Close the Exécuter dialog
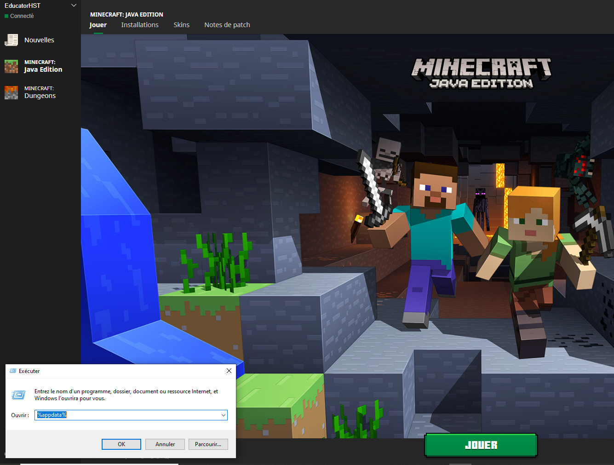 point(229,371)
